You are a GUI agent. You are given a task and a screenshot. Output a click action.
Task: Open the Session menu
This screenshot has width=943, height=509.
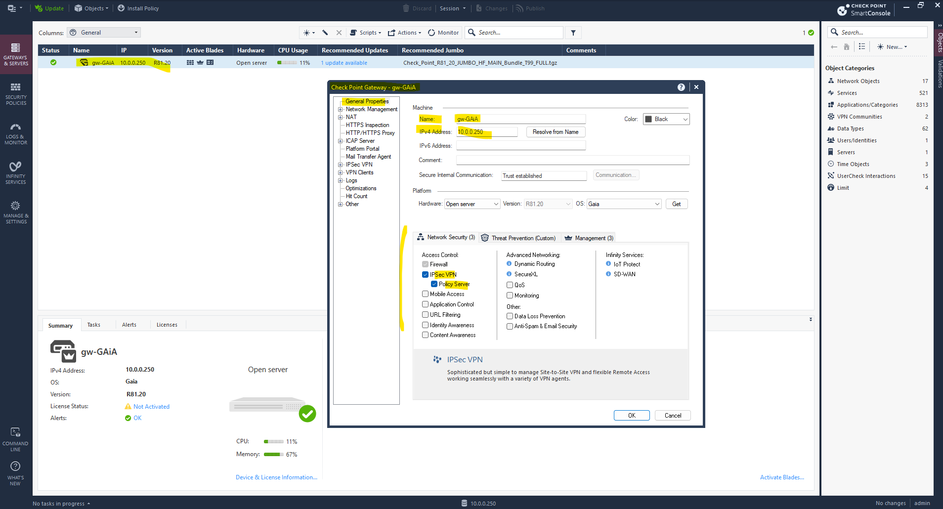(x=452, y=8)
